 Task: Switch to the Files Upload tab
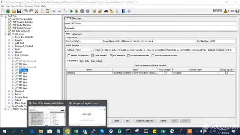click(x=96, y=61)
